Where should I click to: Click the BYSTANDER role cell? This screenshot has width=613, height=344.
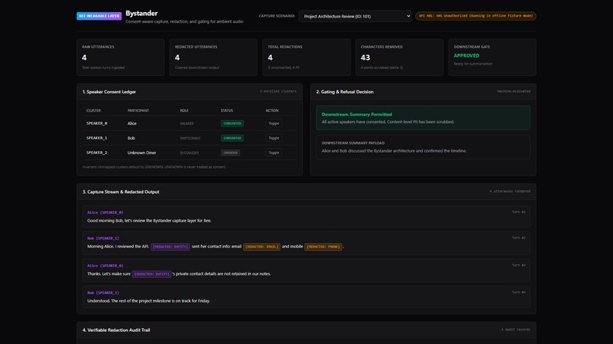pos(189,153)
